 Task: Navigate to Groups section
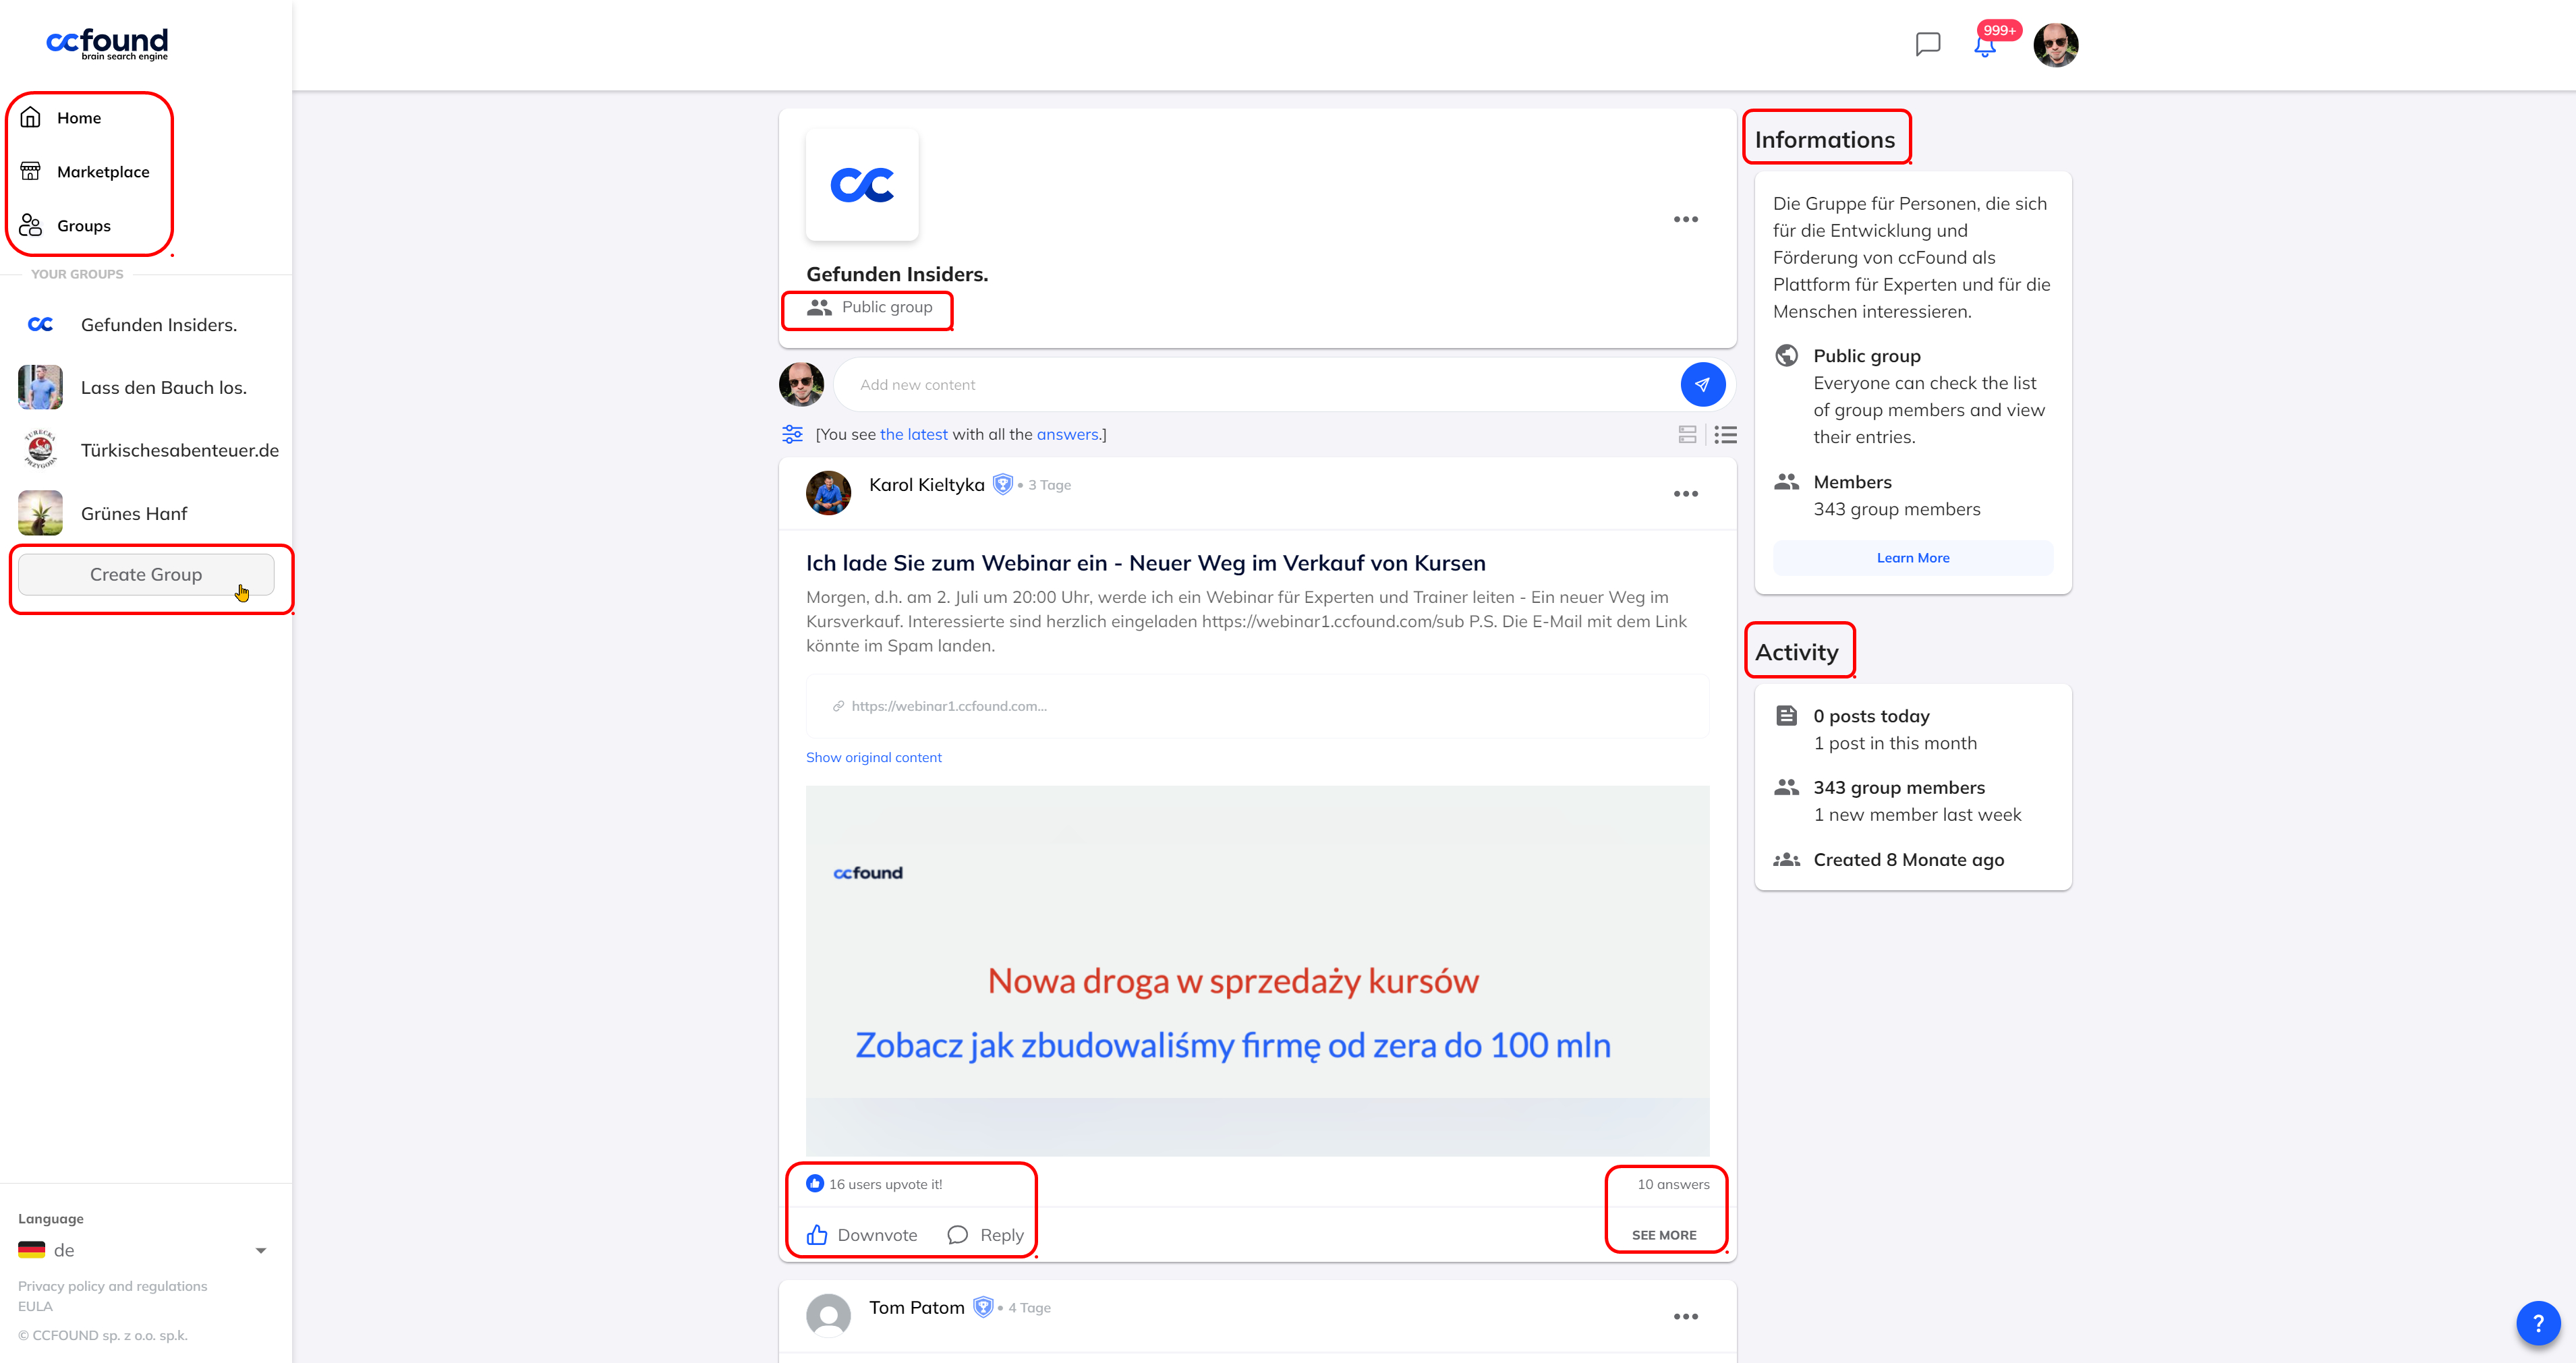pyautogui.click(x=84, y=225)
